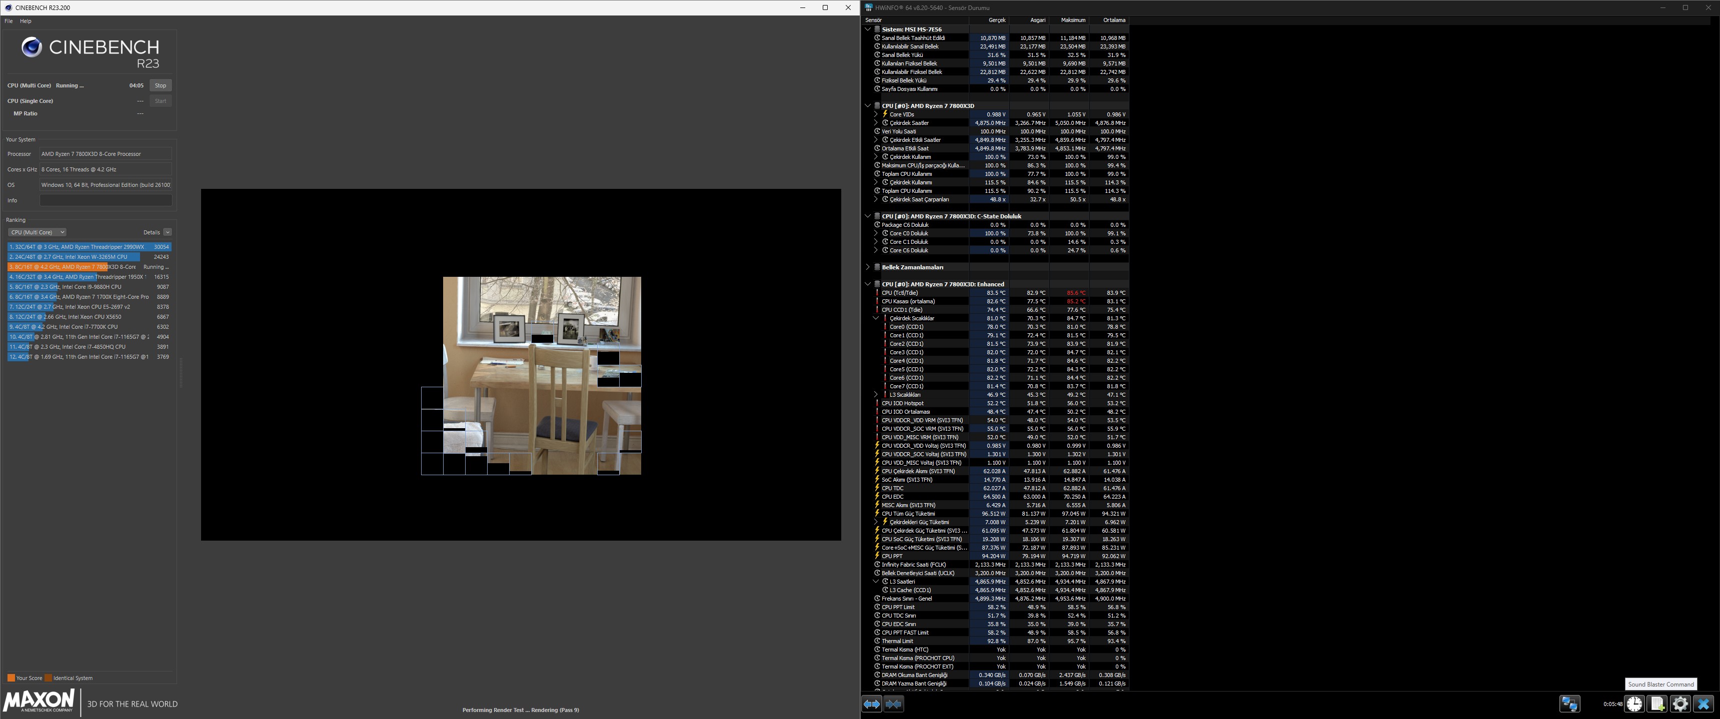Image resolution: width=1720 pixels, height=719 pixels.
Task: Collapse the C-State Doluluk sensor group
Action: (x=868, y=216)
